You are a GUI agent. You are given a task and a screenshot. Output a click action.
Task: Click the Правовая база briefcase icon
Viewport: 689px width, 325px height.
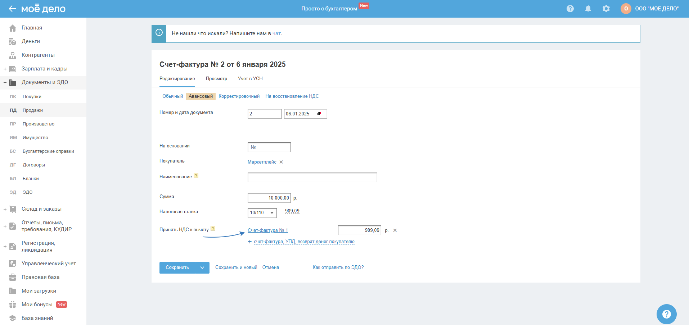13,277
